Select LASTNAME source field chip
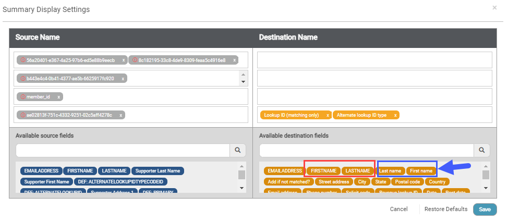Screen dimensions: 508x222 click(x=114, y=170)
